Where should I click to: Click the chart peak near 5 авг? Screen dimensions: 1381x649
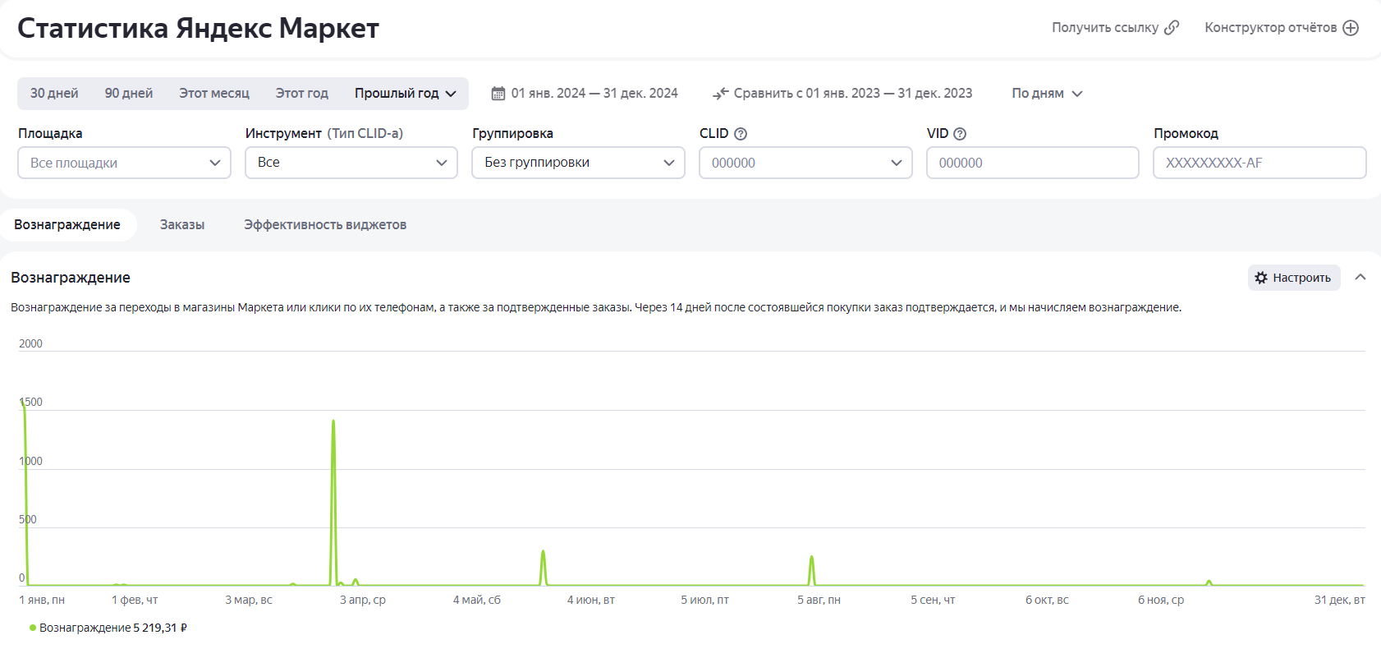pos(811,558)
